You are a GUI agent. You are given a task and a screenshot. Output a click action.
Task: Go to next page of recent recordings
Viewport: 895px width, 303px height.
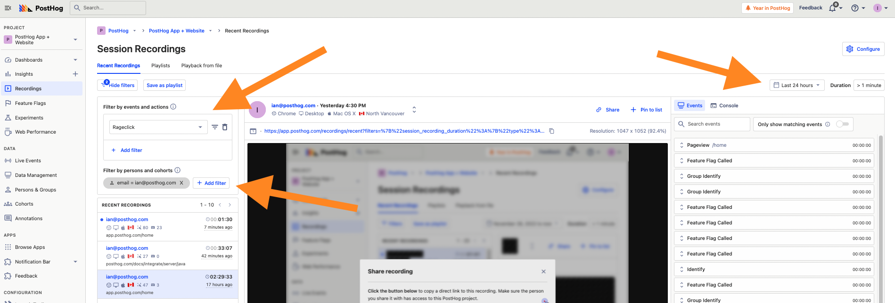pyautogui.click(x=230, y=205)
